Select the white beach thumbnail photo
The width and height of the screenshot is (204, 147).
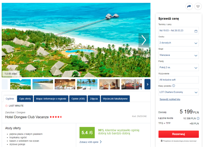43,84
